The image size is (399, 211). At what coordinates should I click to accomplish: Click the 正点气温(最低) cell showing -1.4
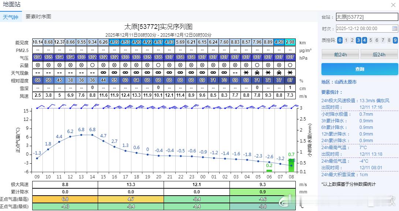coord(197,206)
